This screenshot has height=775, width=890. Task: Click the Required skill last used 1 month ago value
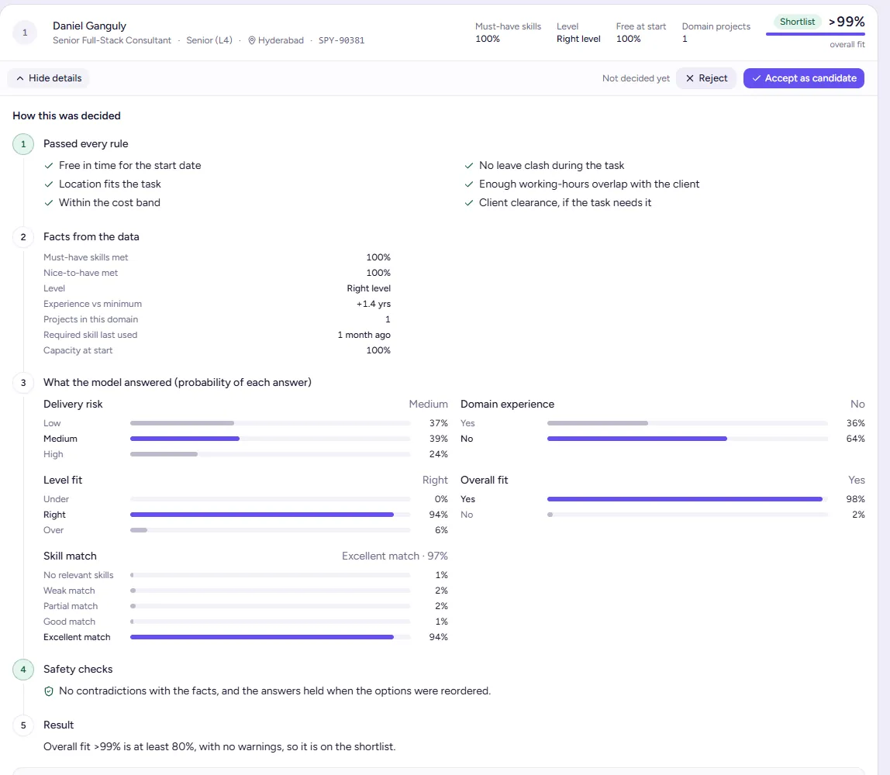point(364,335)
